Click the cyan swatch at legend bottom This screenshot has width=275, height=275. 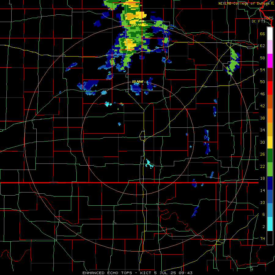click(270, 224)
